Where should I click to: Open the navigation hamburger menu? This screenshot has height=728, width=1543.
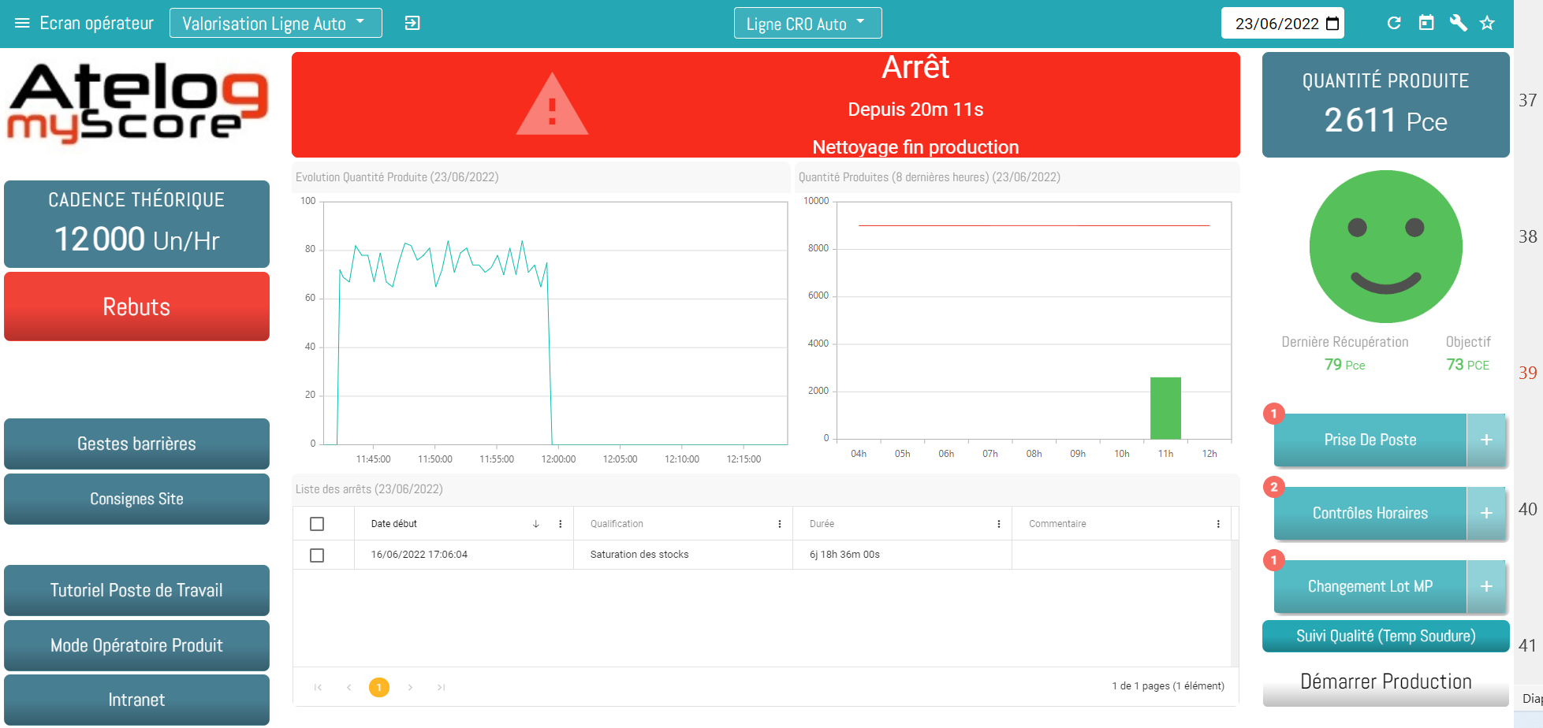click(x=21, y=23)
